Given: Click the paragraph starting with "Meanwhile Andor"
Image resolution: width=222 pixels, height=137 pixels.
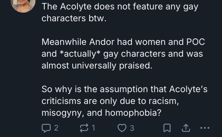Looking at the screenshot, I should tap(123, 54).
